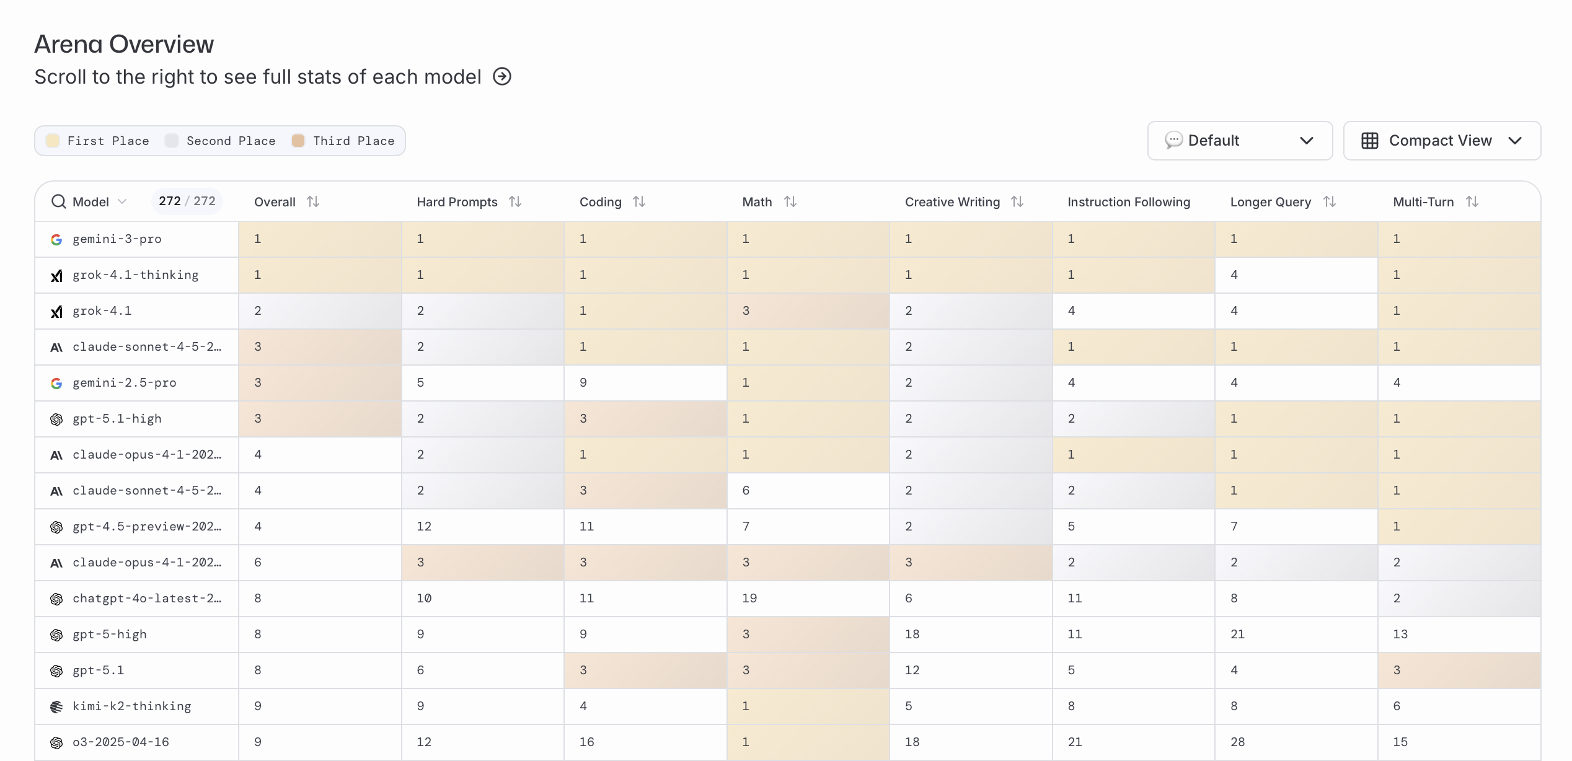1572x761 pixels.
Task: Click the Google logo beside gemini-3-pro
Action: pos(56,239)
